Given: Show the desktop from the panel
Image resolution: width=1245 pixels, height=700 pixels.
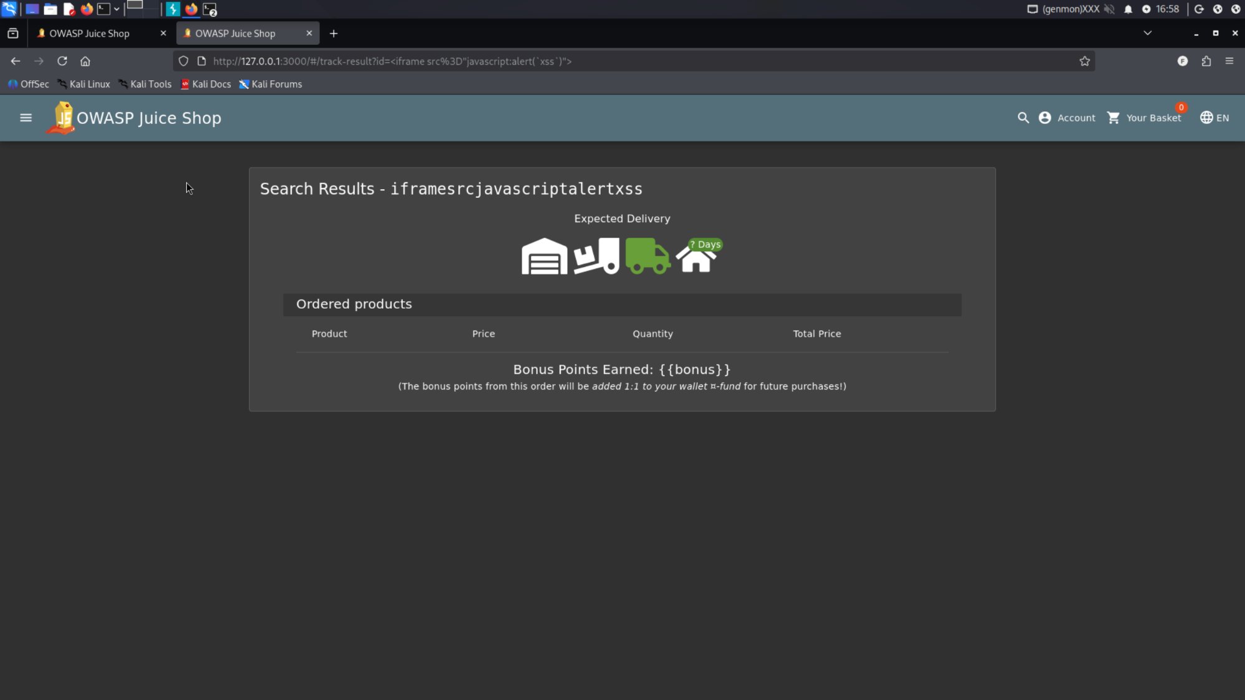Looking at the screenshot, I should (x=32, y=9).
